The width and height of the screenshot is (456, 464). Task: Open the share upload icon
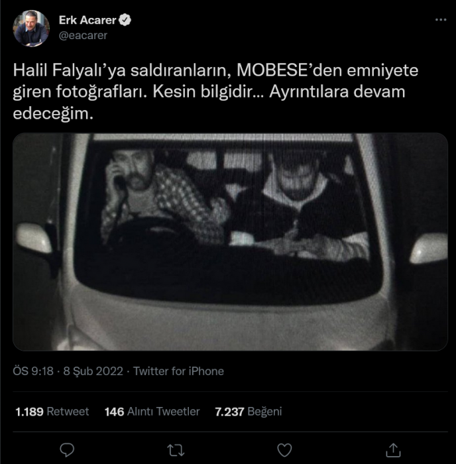tap(393, 450)
